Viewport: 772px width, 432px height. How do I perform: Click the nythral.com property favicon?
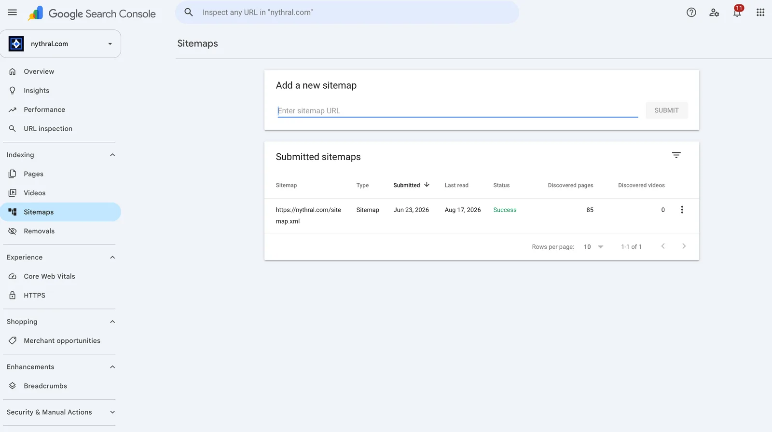(x=16, y=44)
